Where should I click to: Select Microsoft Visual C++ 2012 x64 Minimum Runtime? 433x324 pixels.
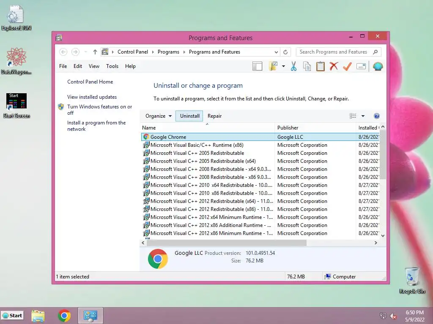pyautogui.click(x=260, y=217)
